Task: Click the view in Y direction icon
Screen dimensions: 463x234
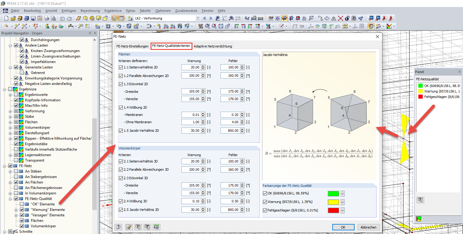Action: click(244, 26)
